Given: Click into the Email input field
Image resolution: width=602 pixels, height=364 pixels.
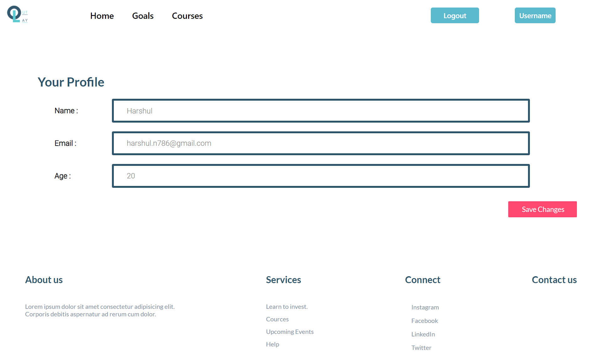Looking at the screenshot, I should click(320, 143).
